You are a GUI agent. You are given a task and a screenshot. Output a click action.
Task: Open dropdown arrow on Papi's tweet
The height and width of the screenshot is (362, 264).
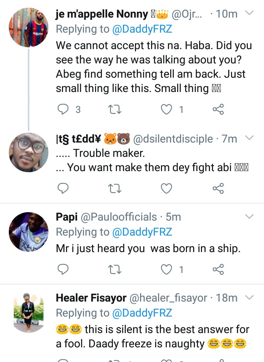tap(249, 217)
